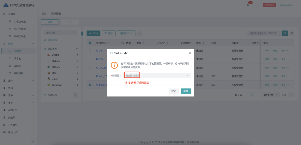Toggle the select-all header checkbox
This screenshot has width=301, height=145.
click(x=90, y=43)
